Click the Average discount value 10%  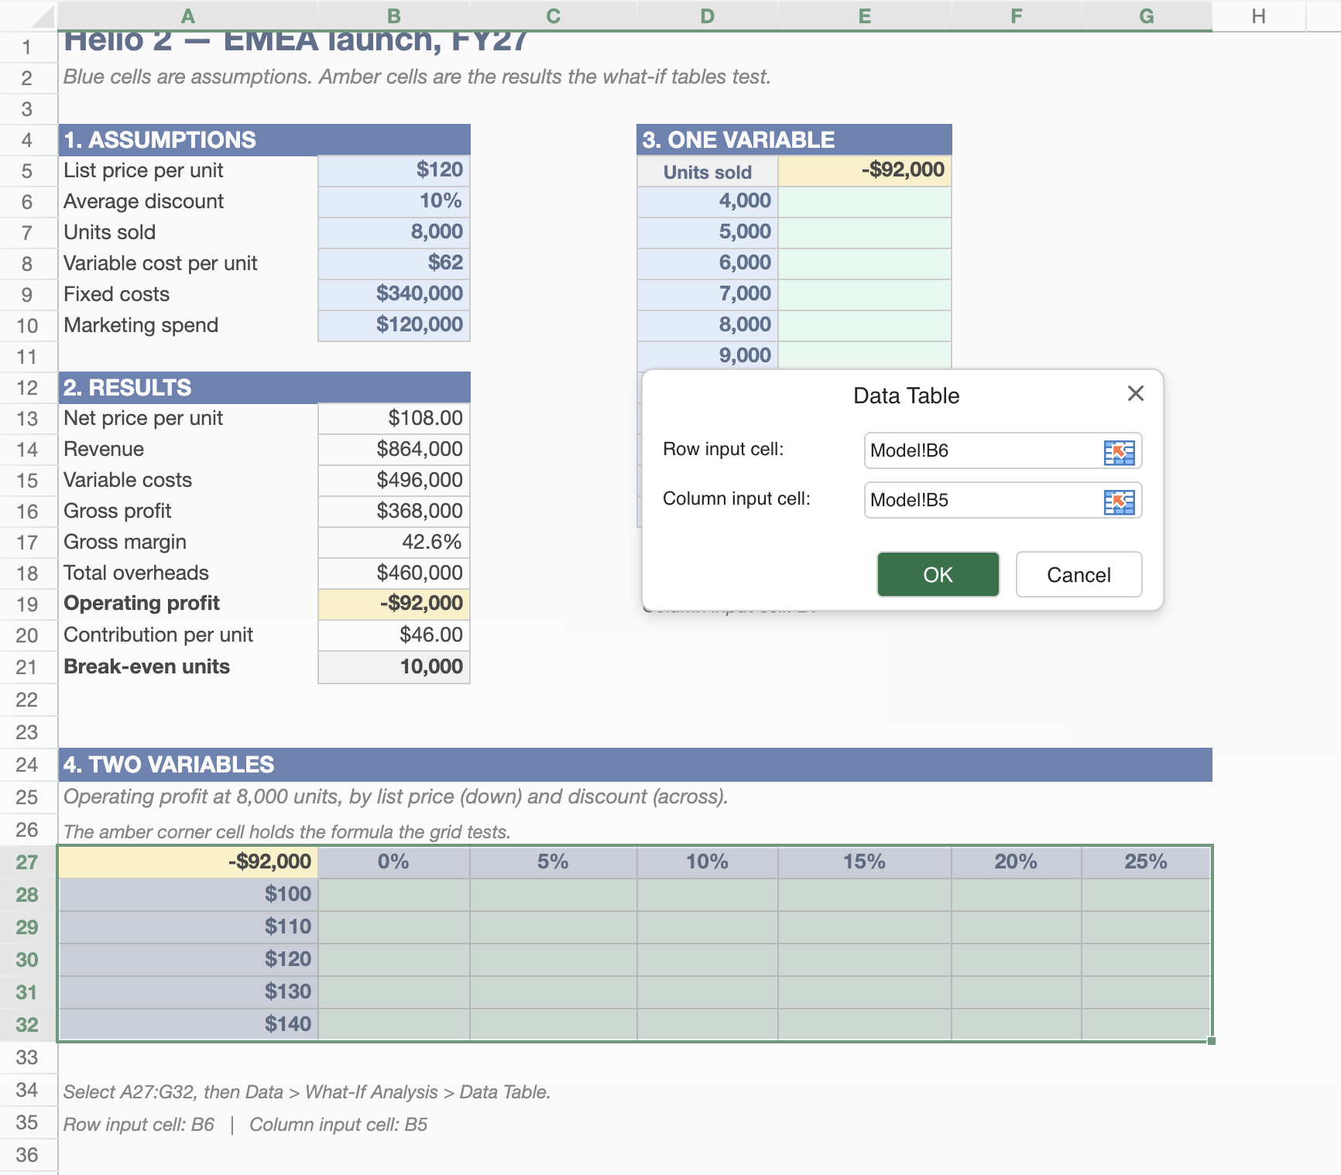pyautogui.click(x=393, y=201)
